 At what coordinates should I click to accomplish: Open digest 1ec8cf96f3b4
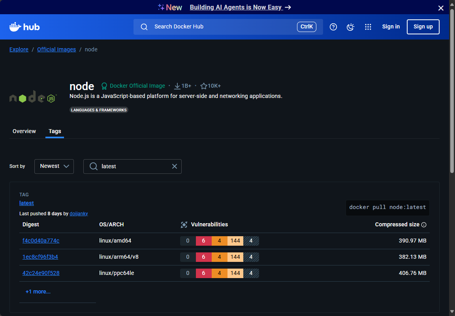tap(40, 257)
